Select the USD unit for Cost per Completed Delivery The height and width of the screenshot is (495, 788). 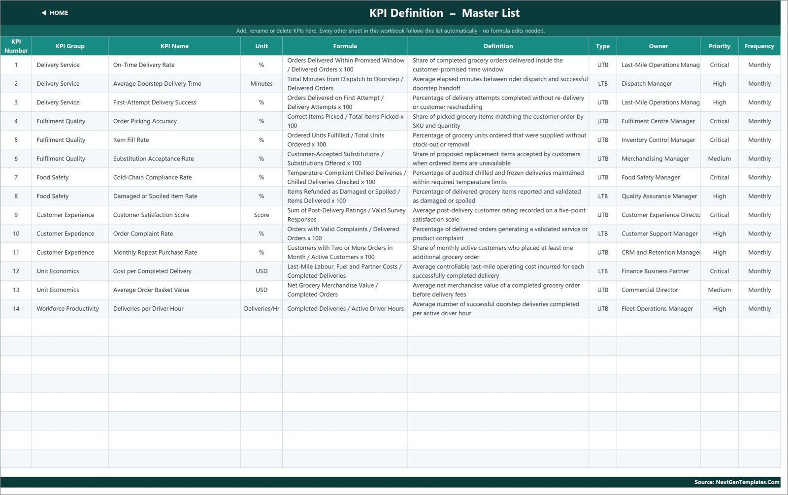pos(262,271)
